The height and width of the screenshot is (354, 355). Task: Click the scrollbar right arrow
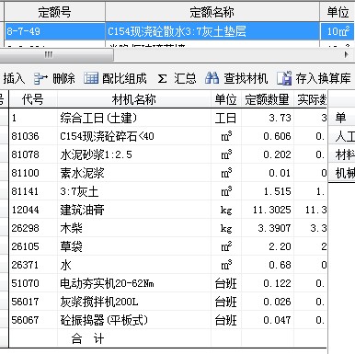[347, 55]
